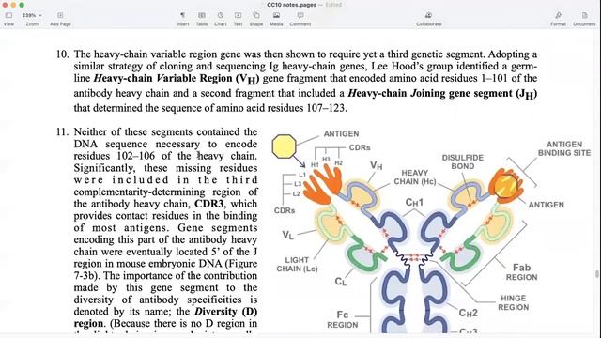Click the bold word CDR3
This screenshot has width=601, height=338.
208,204
